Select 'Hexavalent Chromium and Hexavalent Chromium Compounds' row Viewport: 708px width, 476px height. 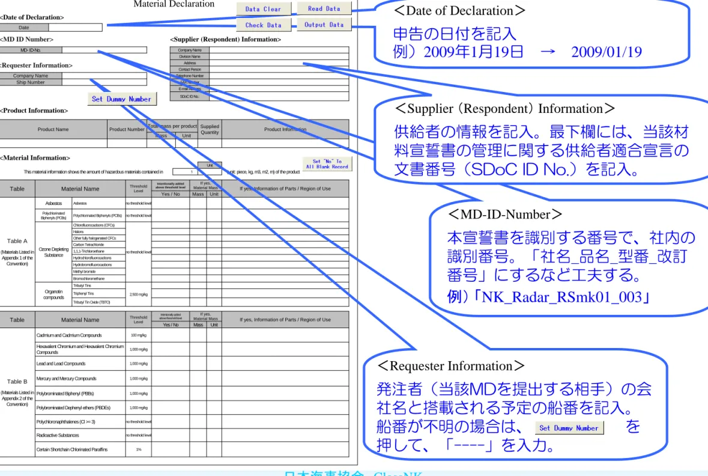click(80, 349)
